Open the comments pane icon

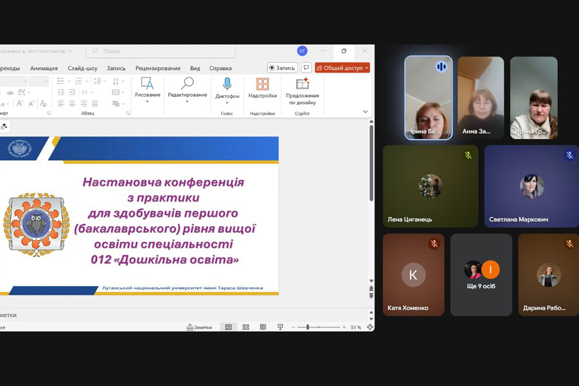coord(306,68)
